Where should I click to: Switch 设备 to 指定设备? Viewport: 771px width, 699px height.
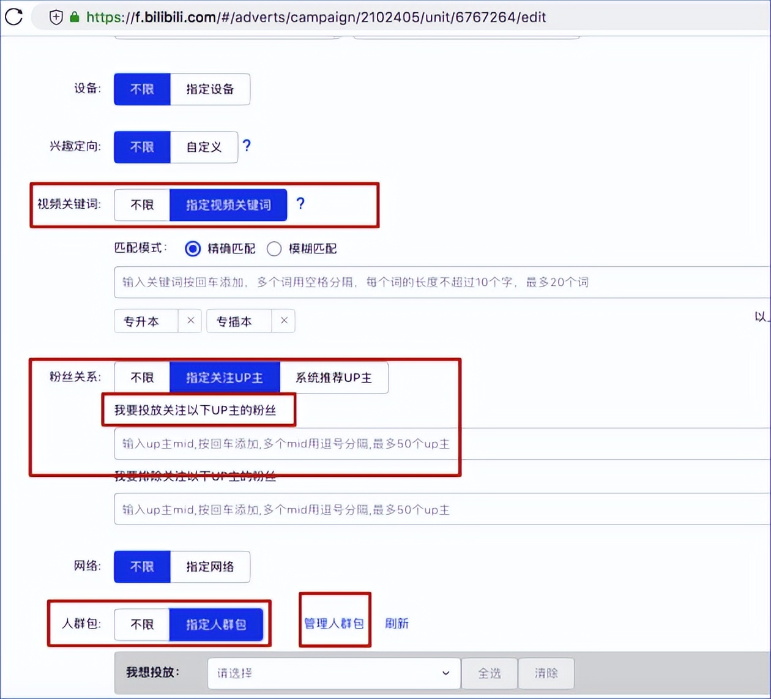tap(210, 89)
